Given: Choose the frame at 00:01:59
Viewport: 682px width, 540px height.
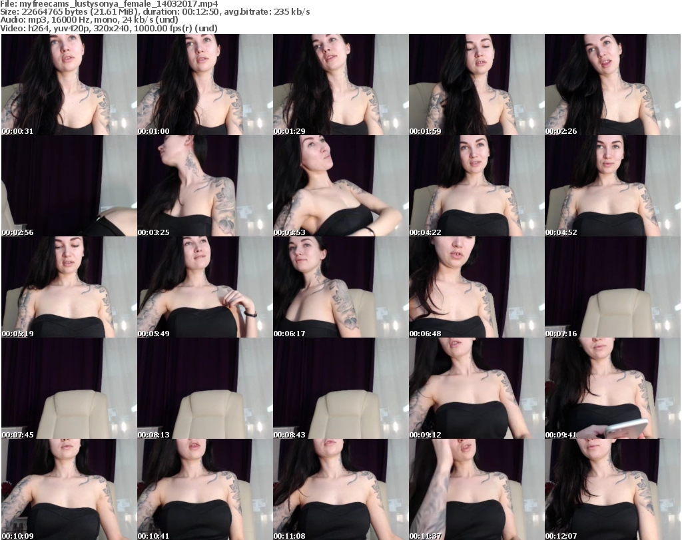Looking at the screenshot, I should (476, 85).
